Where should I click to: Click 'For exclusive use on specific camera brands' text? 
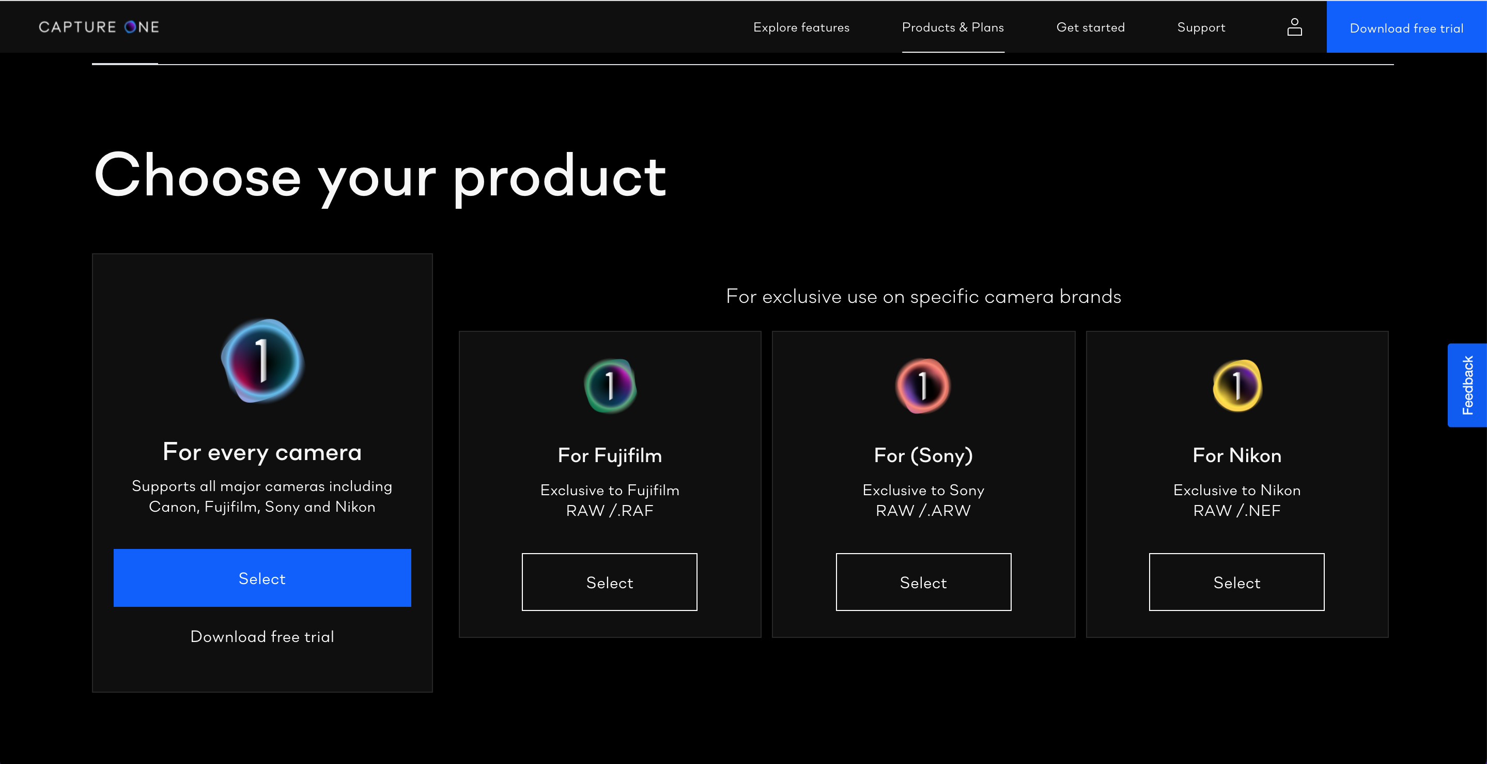point(924,297)
